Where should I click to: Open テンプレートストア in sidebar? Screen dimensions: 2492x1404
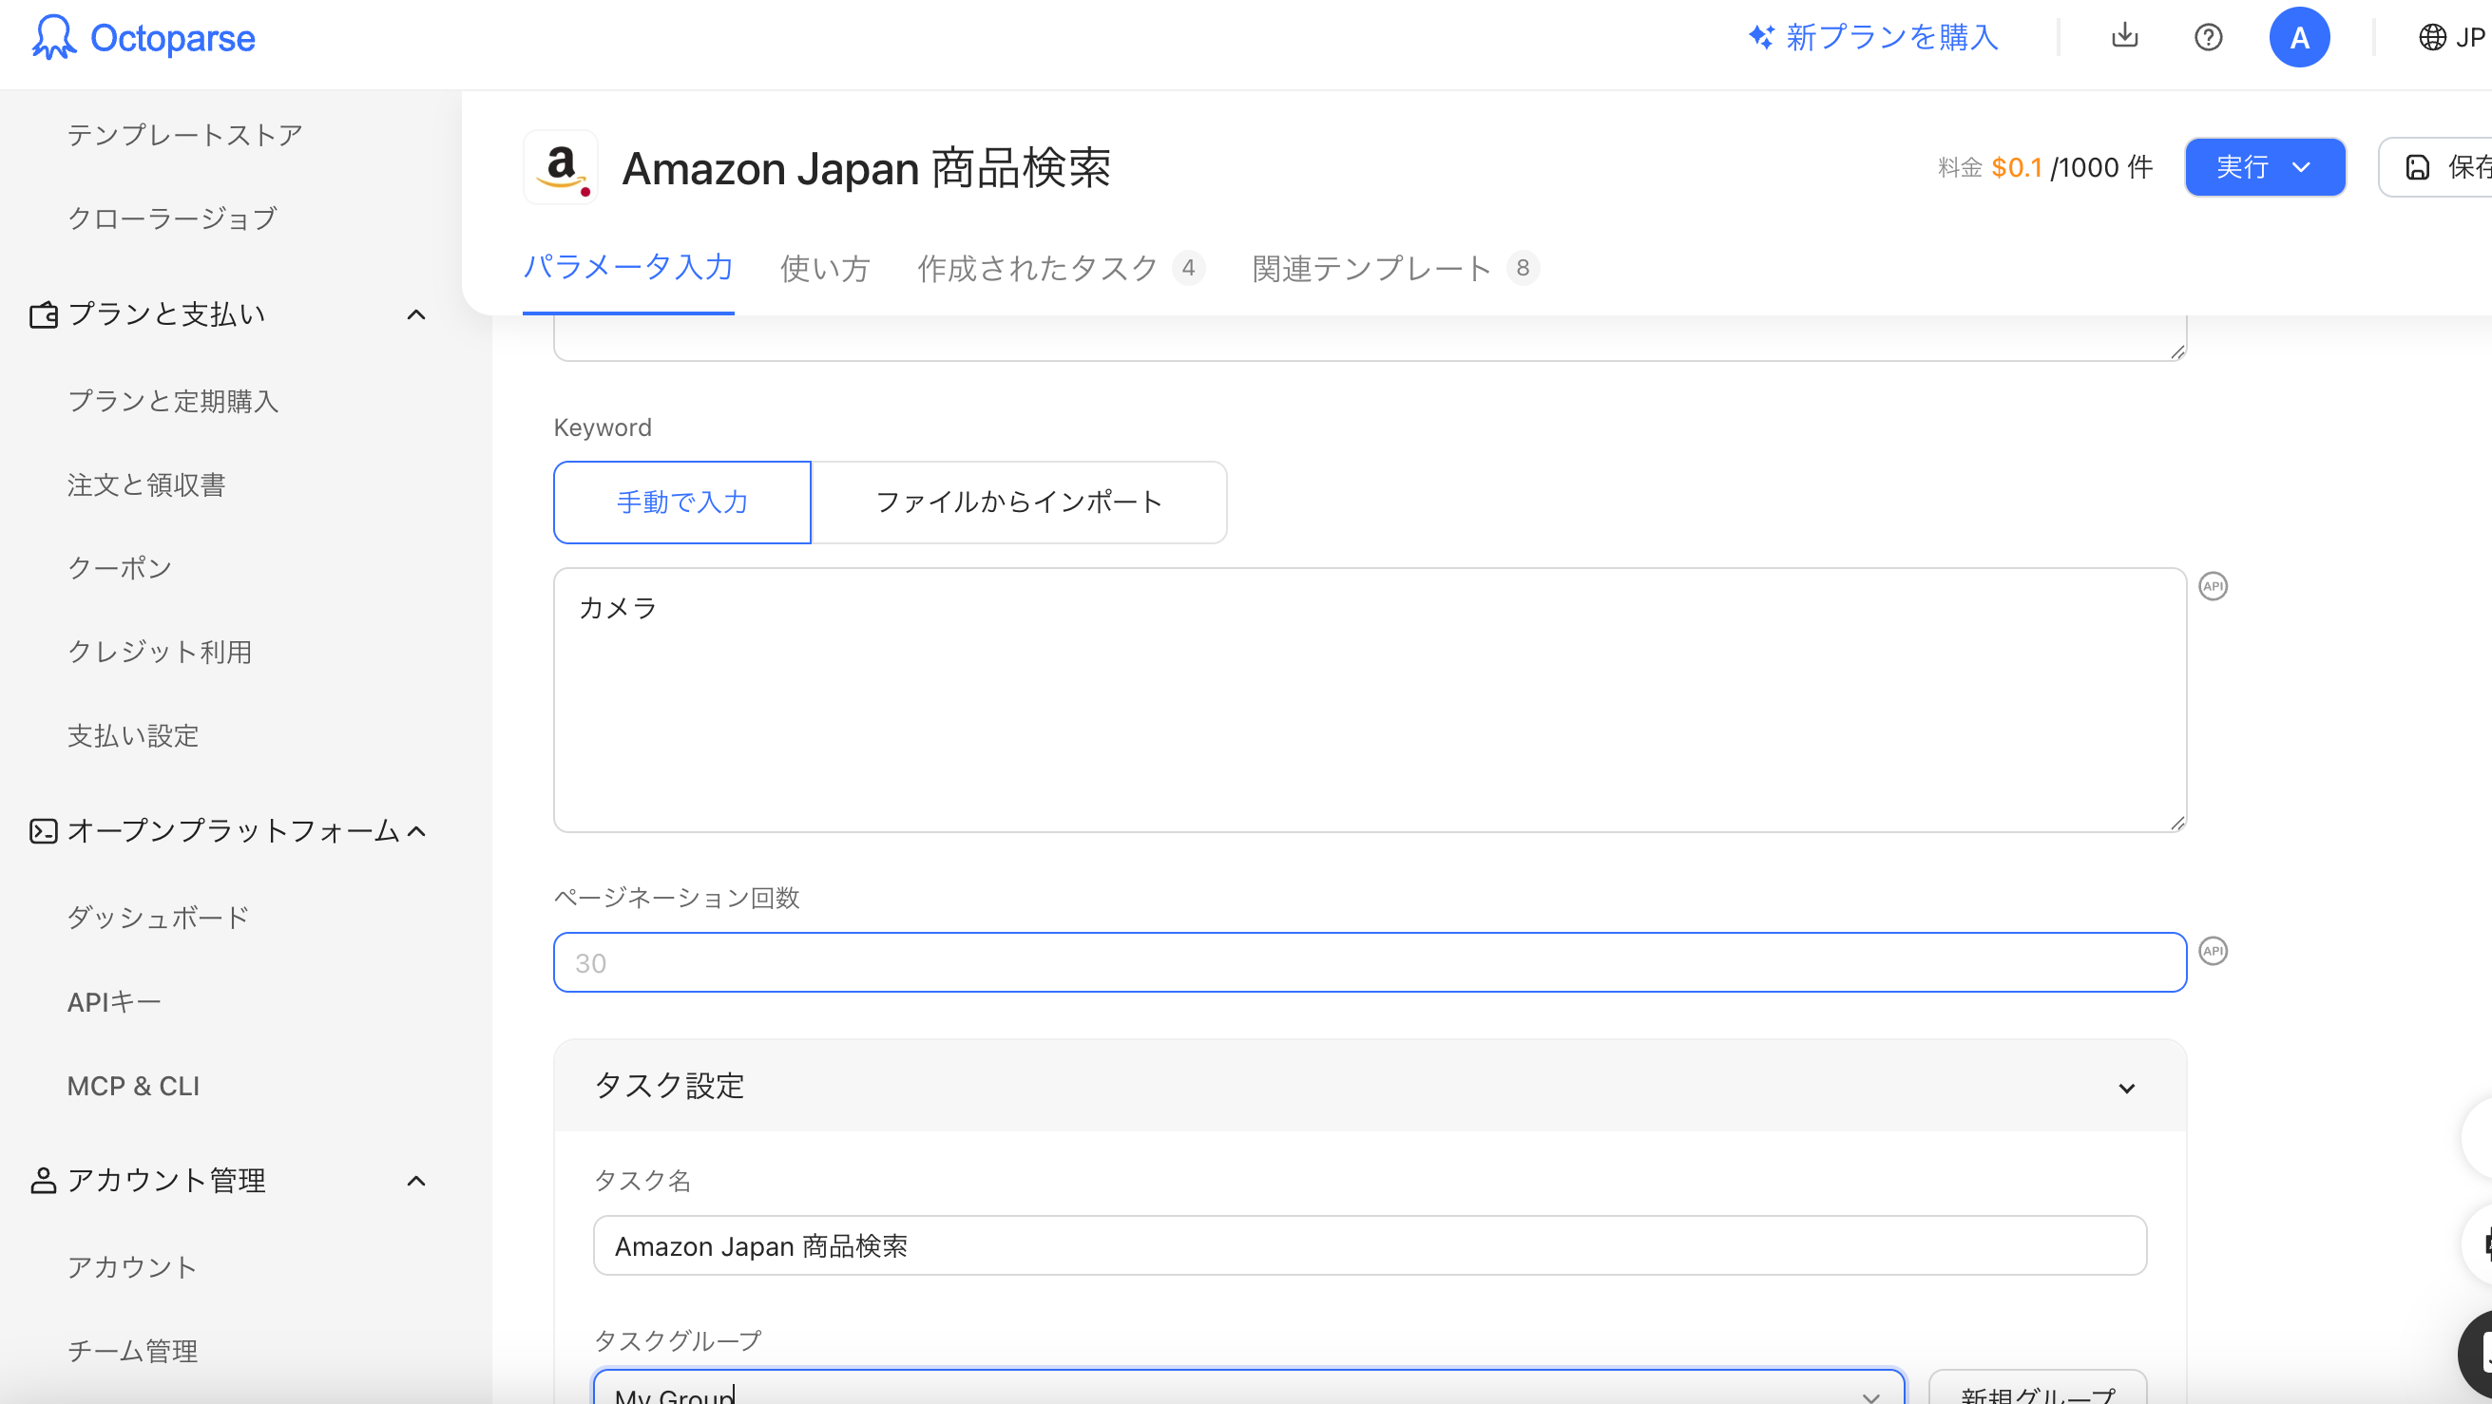pyautogui.click(x=184, y=134)
